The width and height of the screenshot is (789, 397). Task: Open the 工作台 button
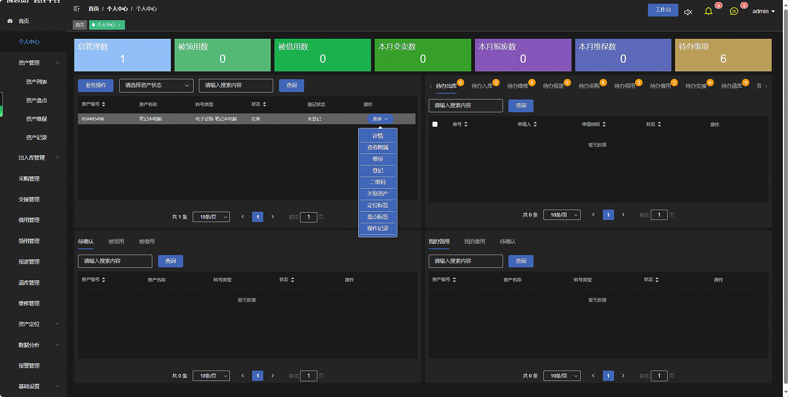pos(663,10)
